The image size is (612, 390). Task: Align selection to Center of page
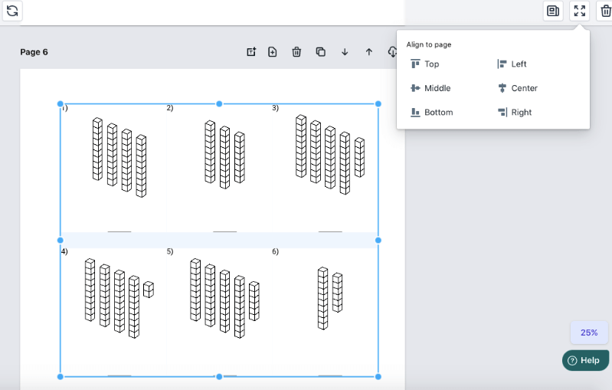point(518,88)
